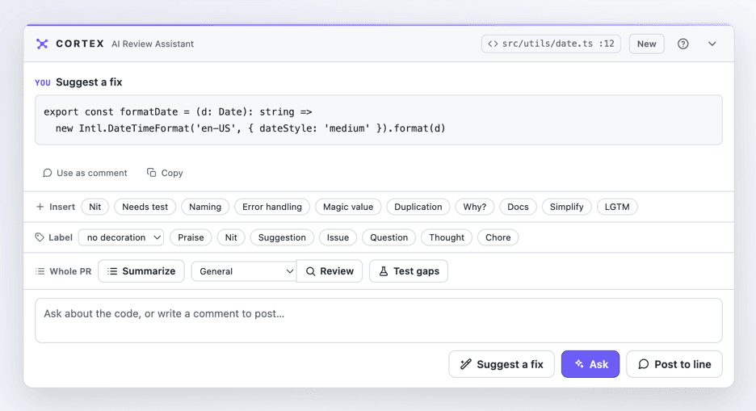Insert the Why? snippet
The width and height of the screenshot is (756, 411).
tap(475, 207)
